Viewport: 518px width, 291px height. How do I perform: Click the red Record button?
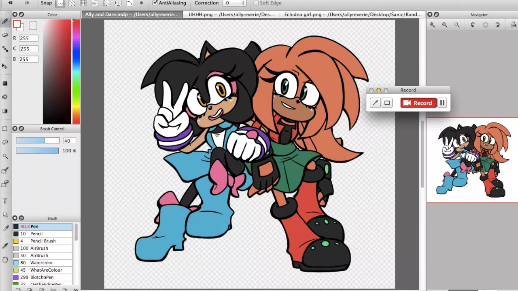click(418, 103)
